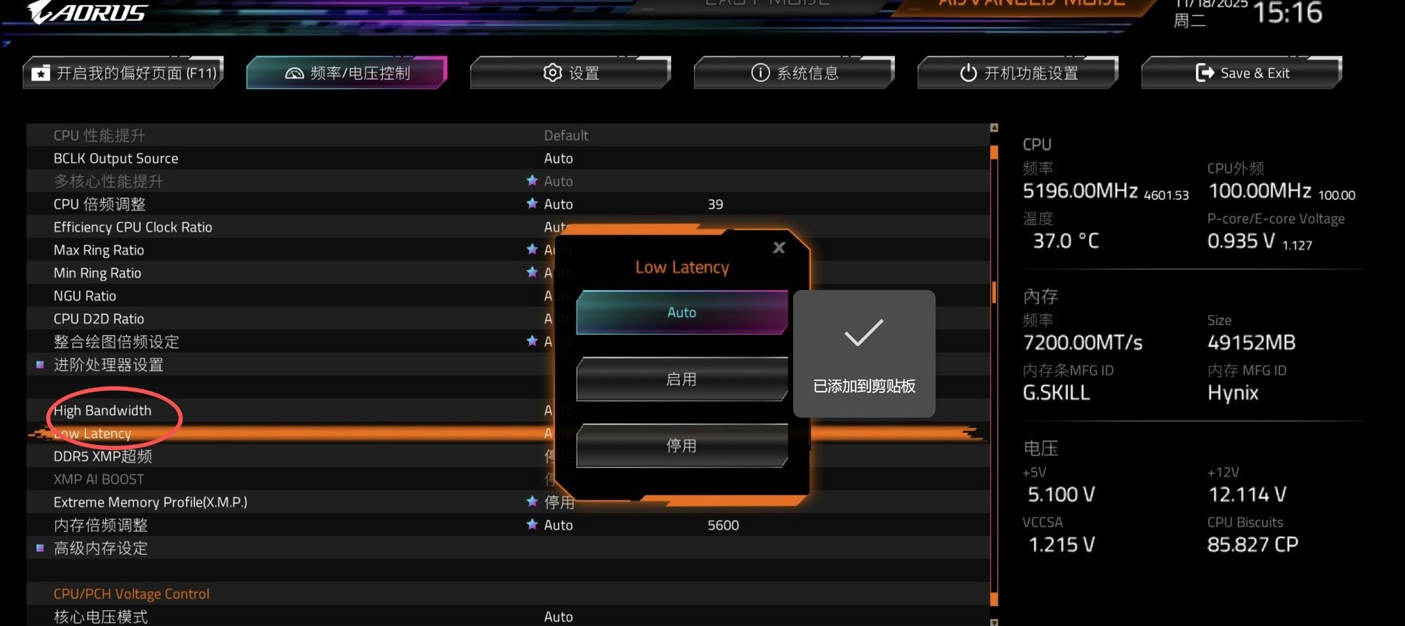Click the star icon on 开启我的偏好页面 tab
This screenshot has height=626, width=1405.
click(41, 73)
